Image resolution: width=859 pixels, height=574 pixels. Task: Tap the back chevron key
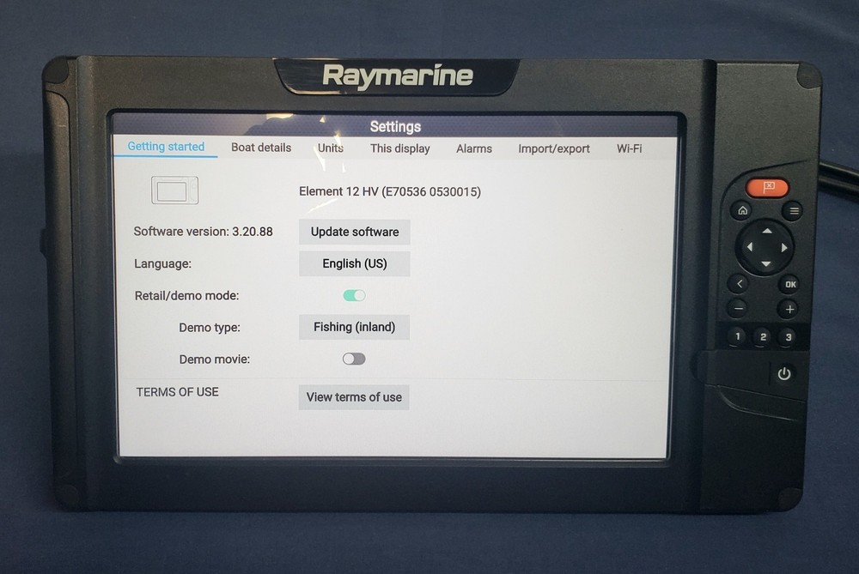(x=740, y=283)
